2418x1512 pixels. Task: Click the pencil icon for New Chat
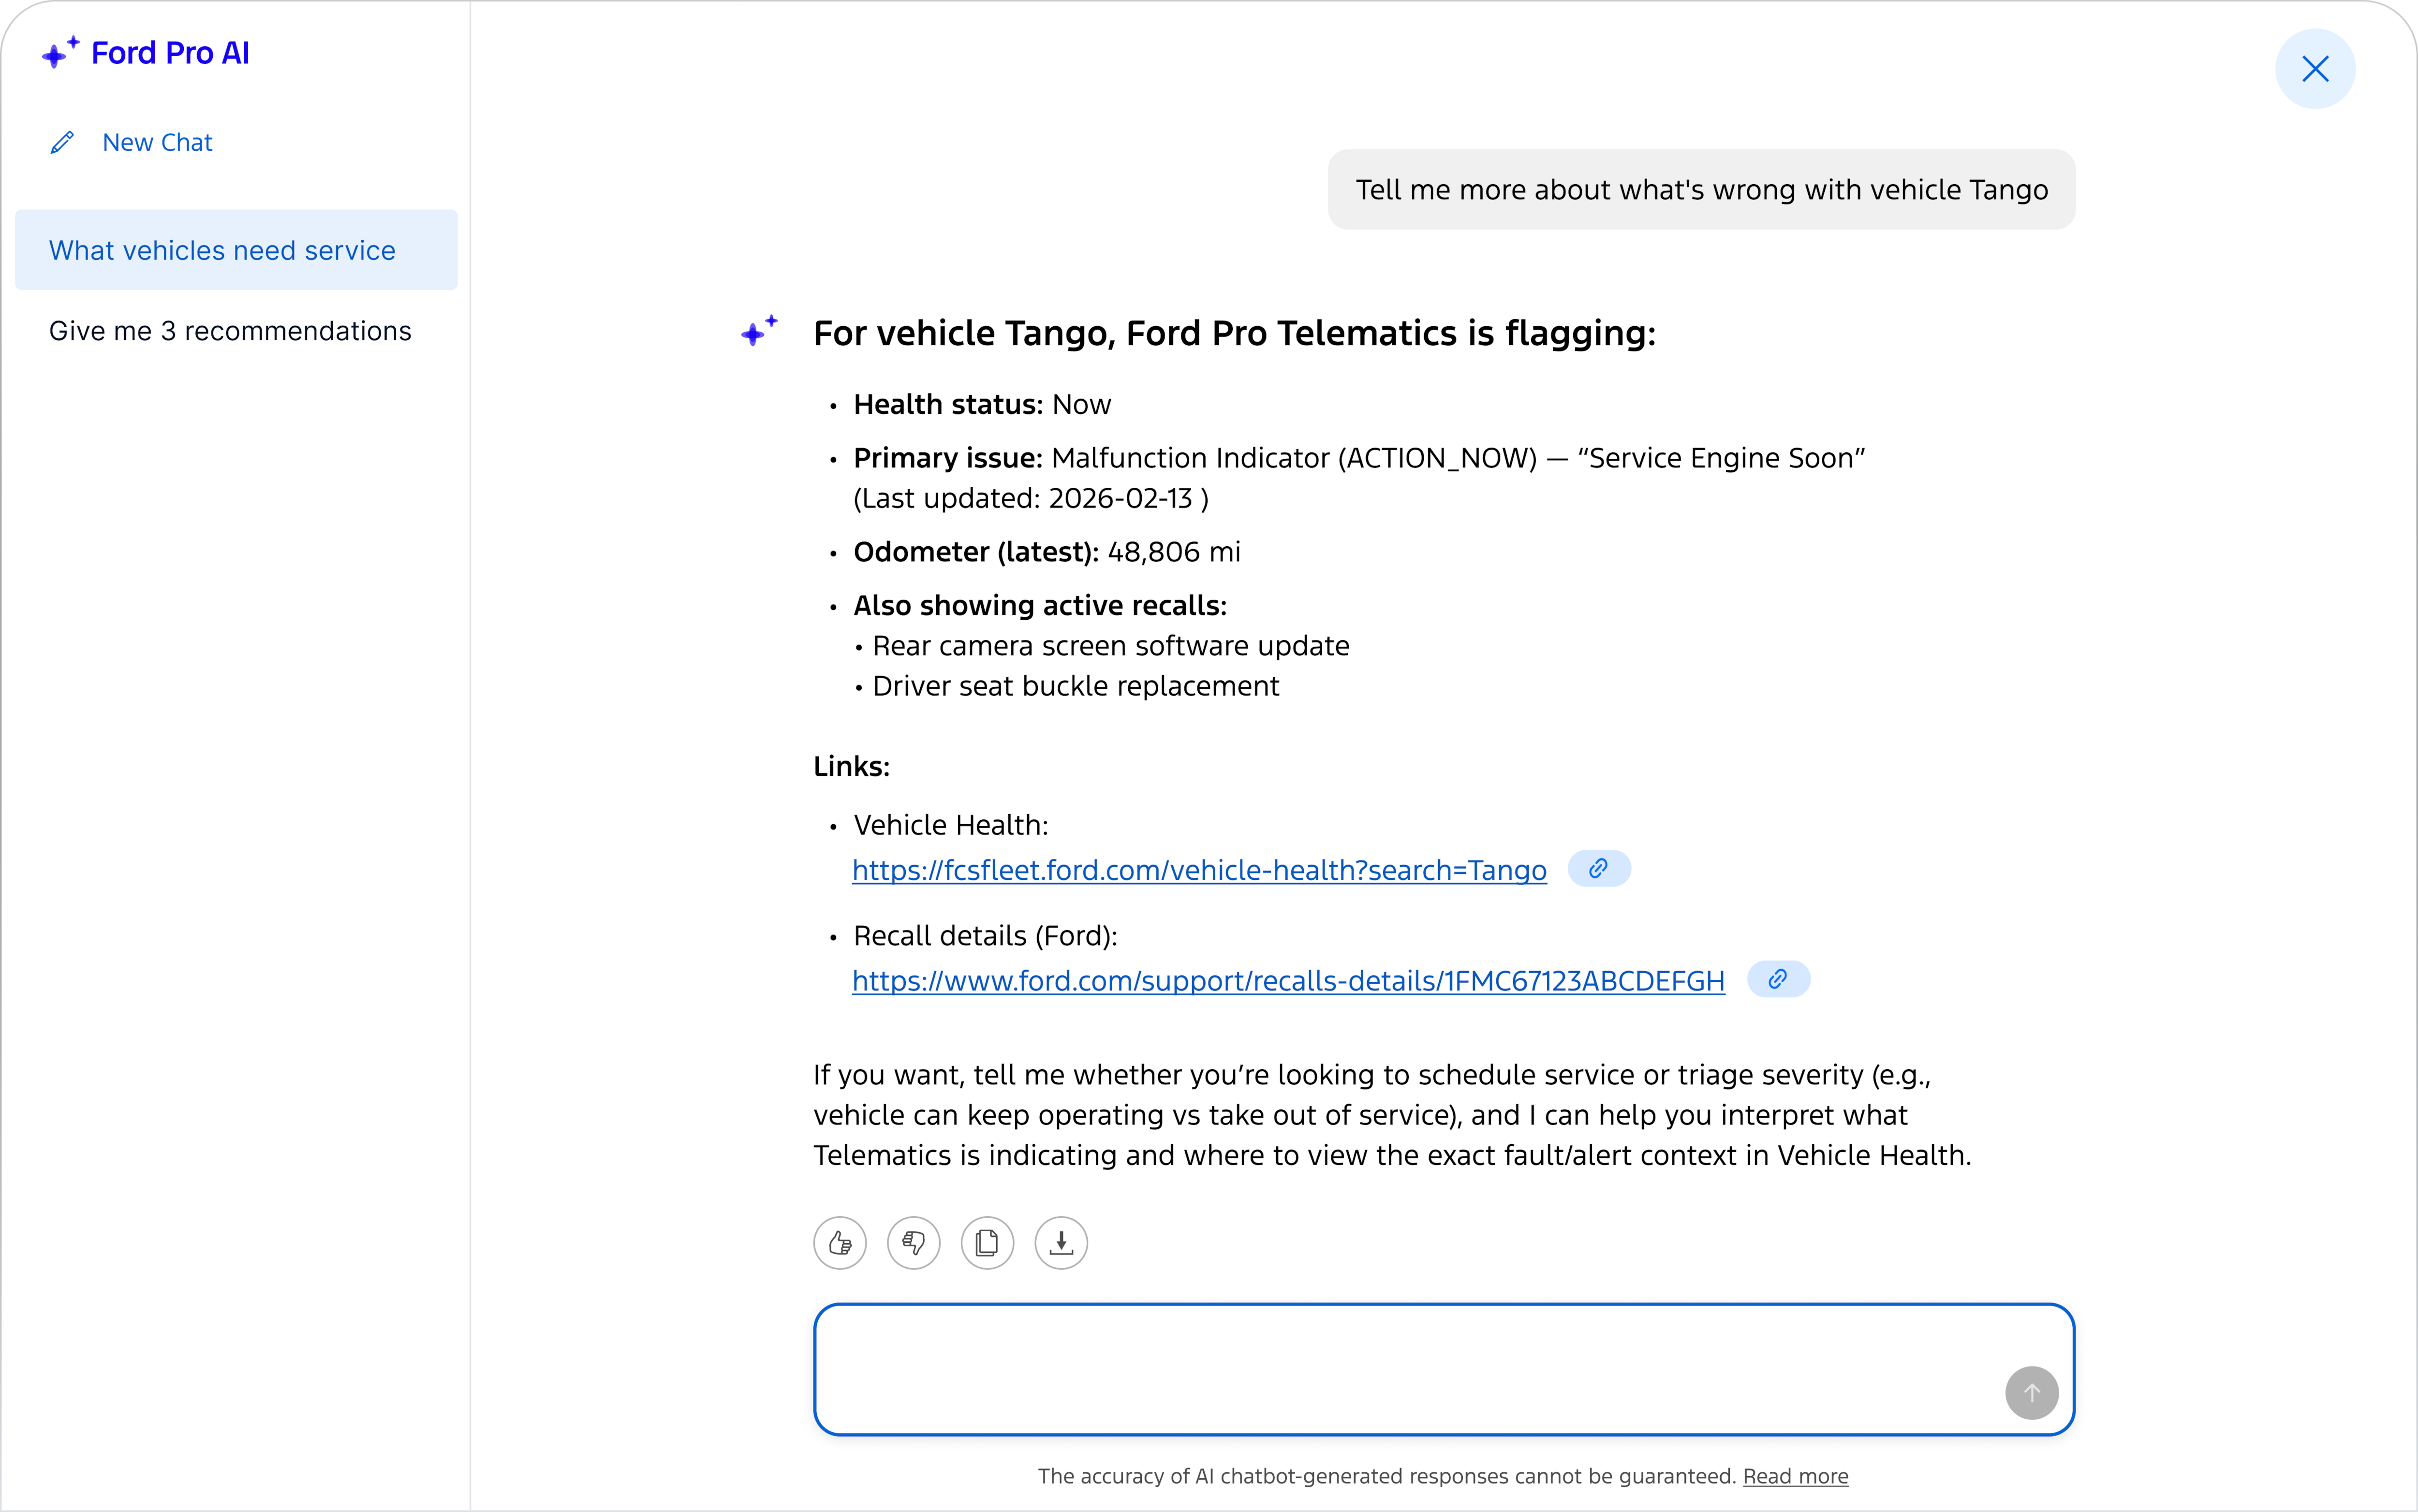click(62, 143)
